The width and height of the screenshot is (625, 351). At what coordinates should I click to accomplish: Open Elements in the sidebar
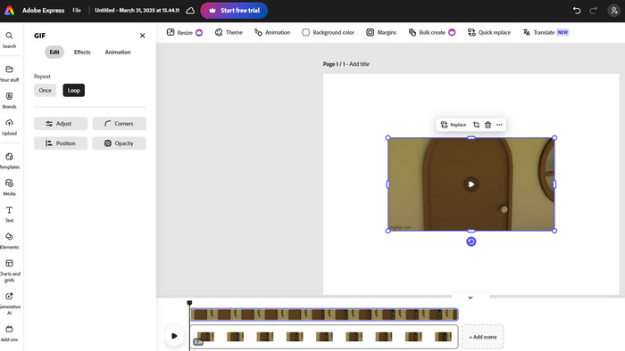pos(9,241)
